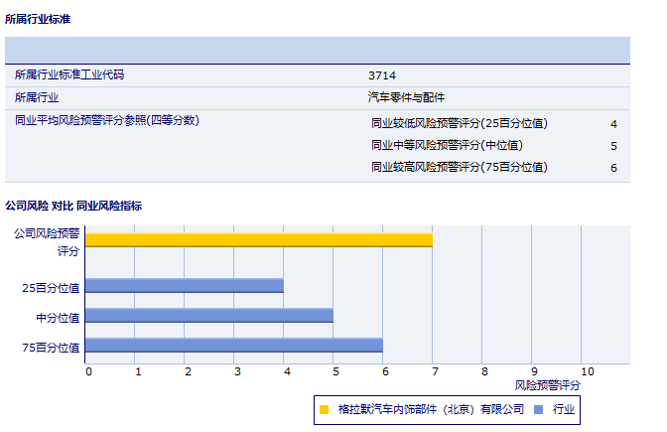
Task: Click the 风险预警评分 x-axis title
Action: (548, 384)
